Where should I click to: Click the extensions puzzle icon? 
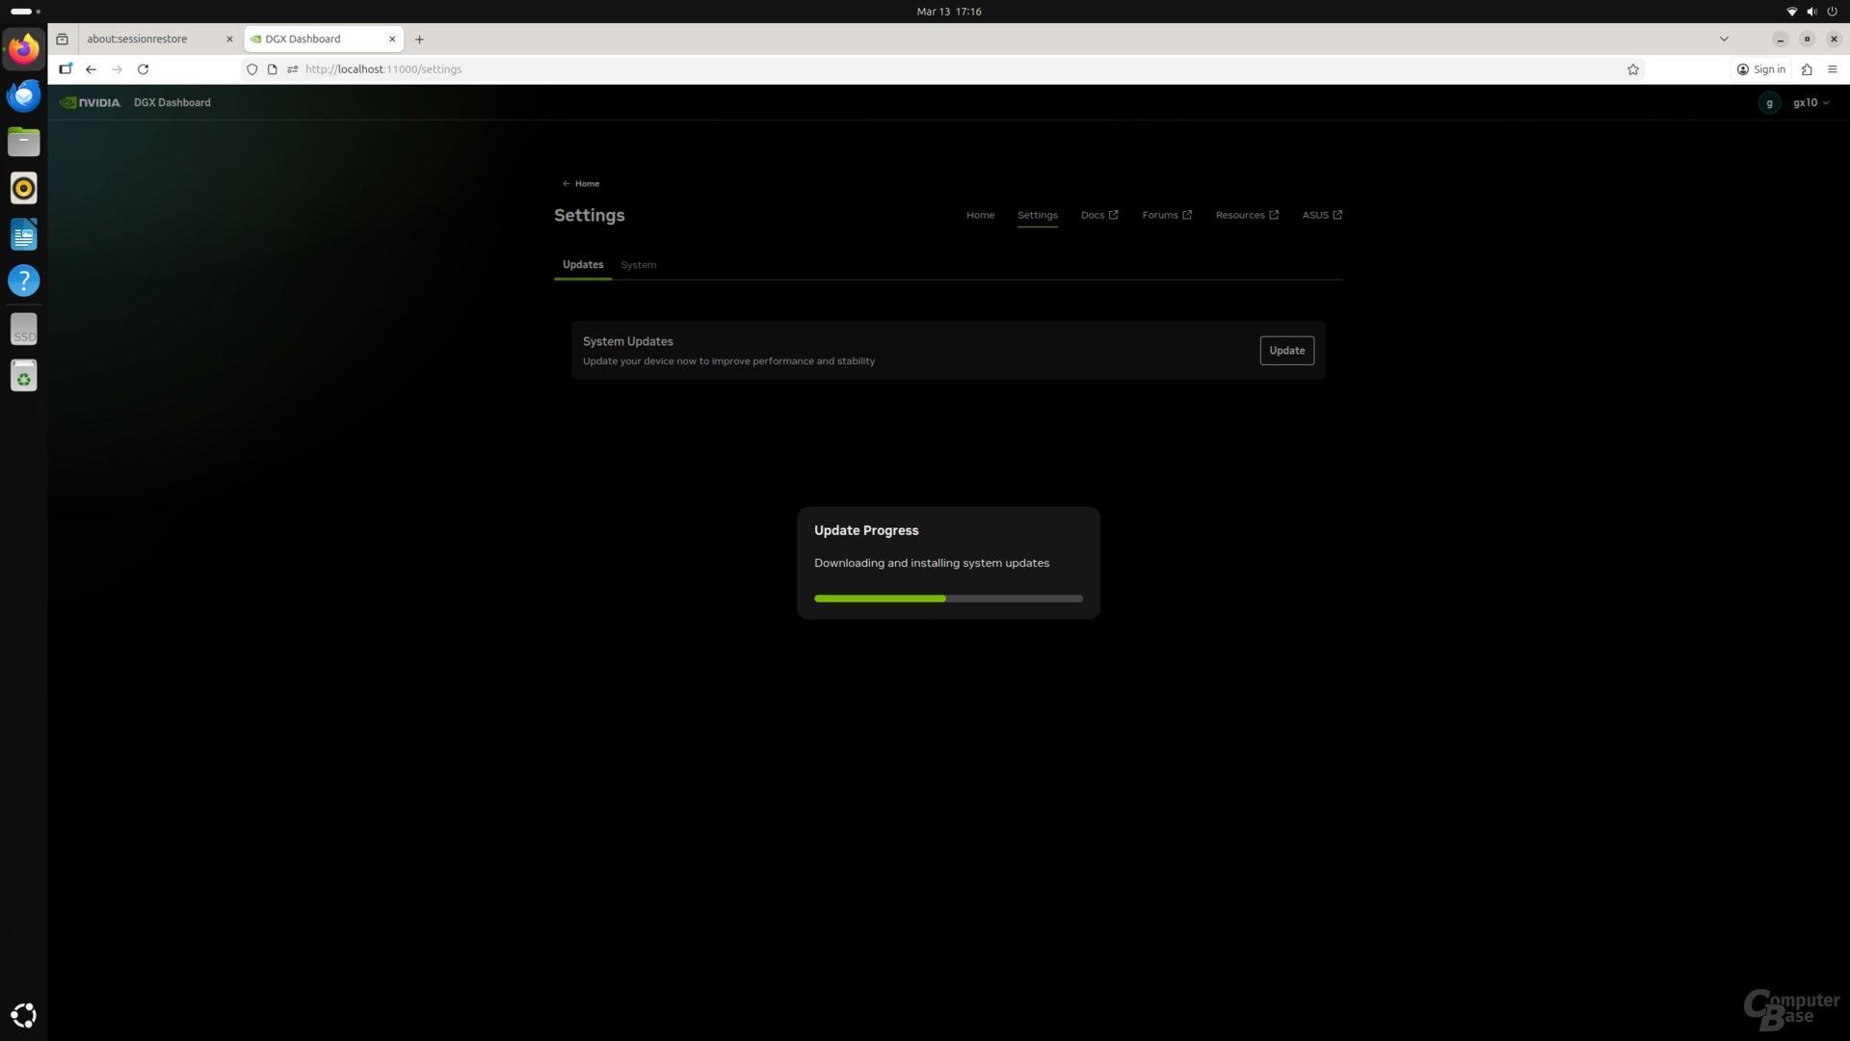click(x=1807, y=69)
